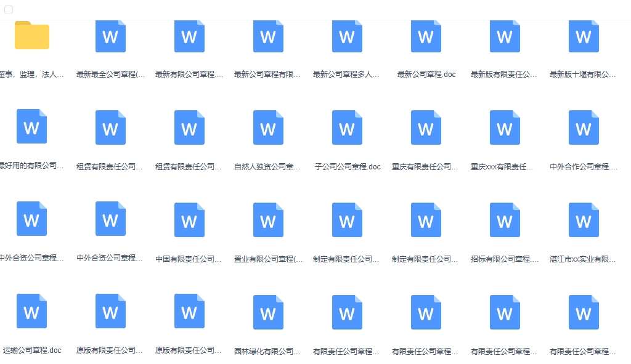This screenshot has height=364, width=631.
Task: Select the 租赁有限责任公司 document thumbnail
Action: 110,127
